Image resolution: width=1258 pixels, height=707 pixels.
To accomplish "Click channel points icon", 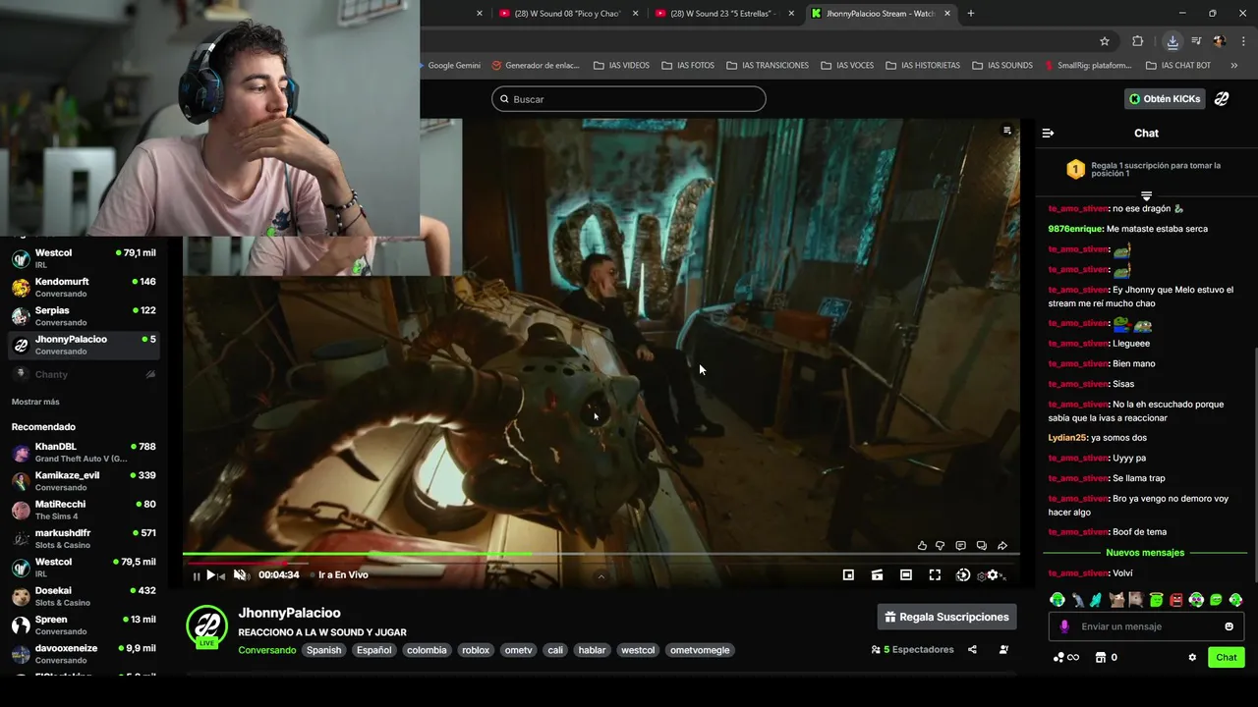I will coord(1058,658).
